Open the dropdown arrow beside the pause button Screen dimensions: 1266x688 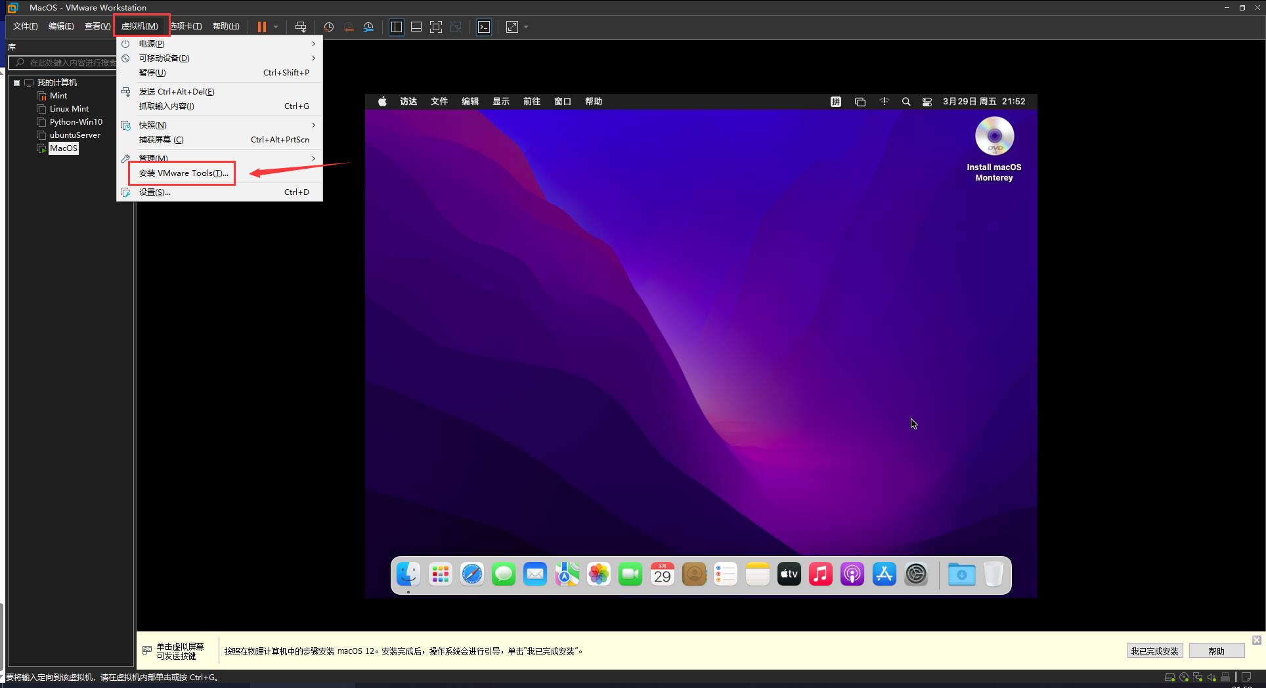(x=276, y=27)
